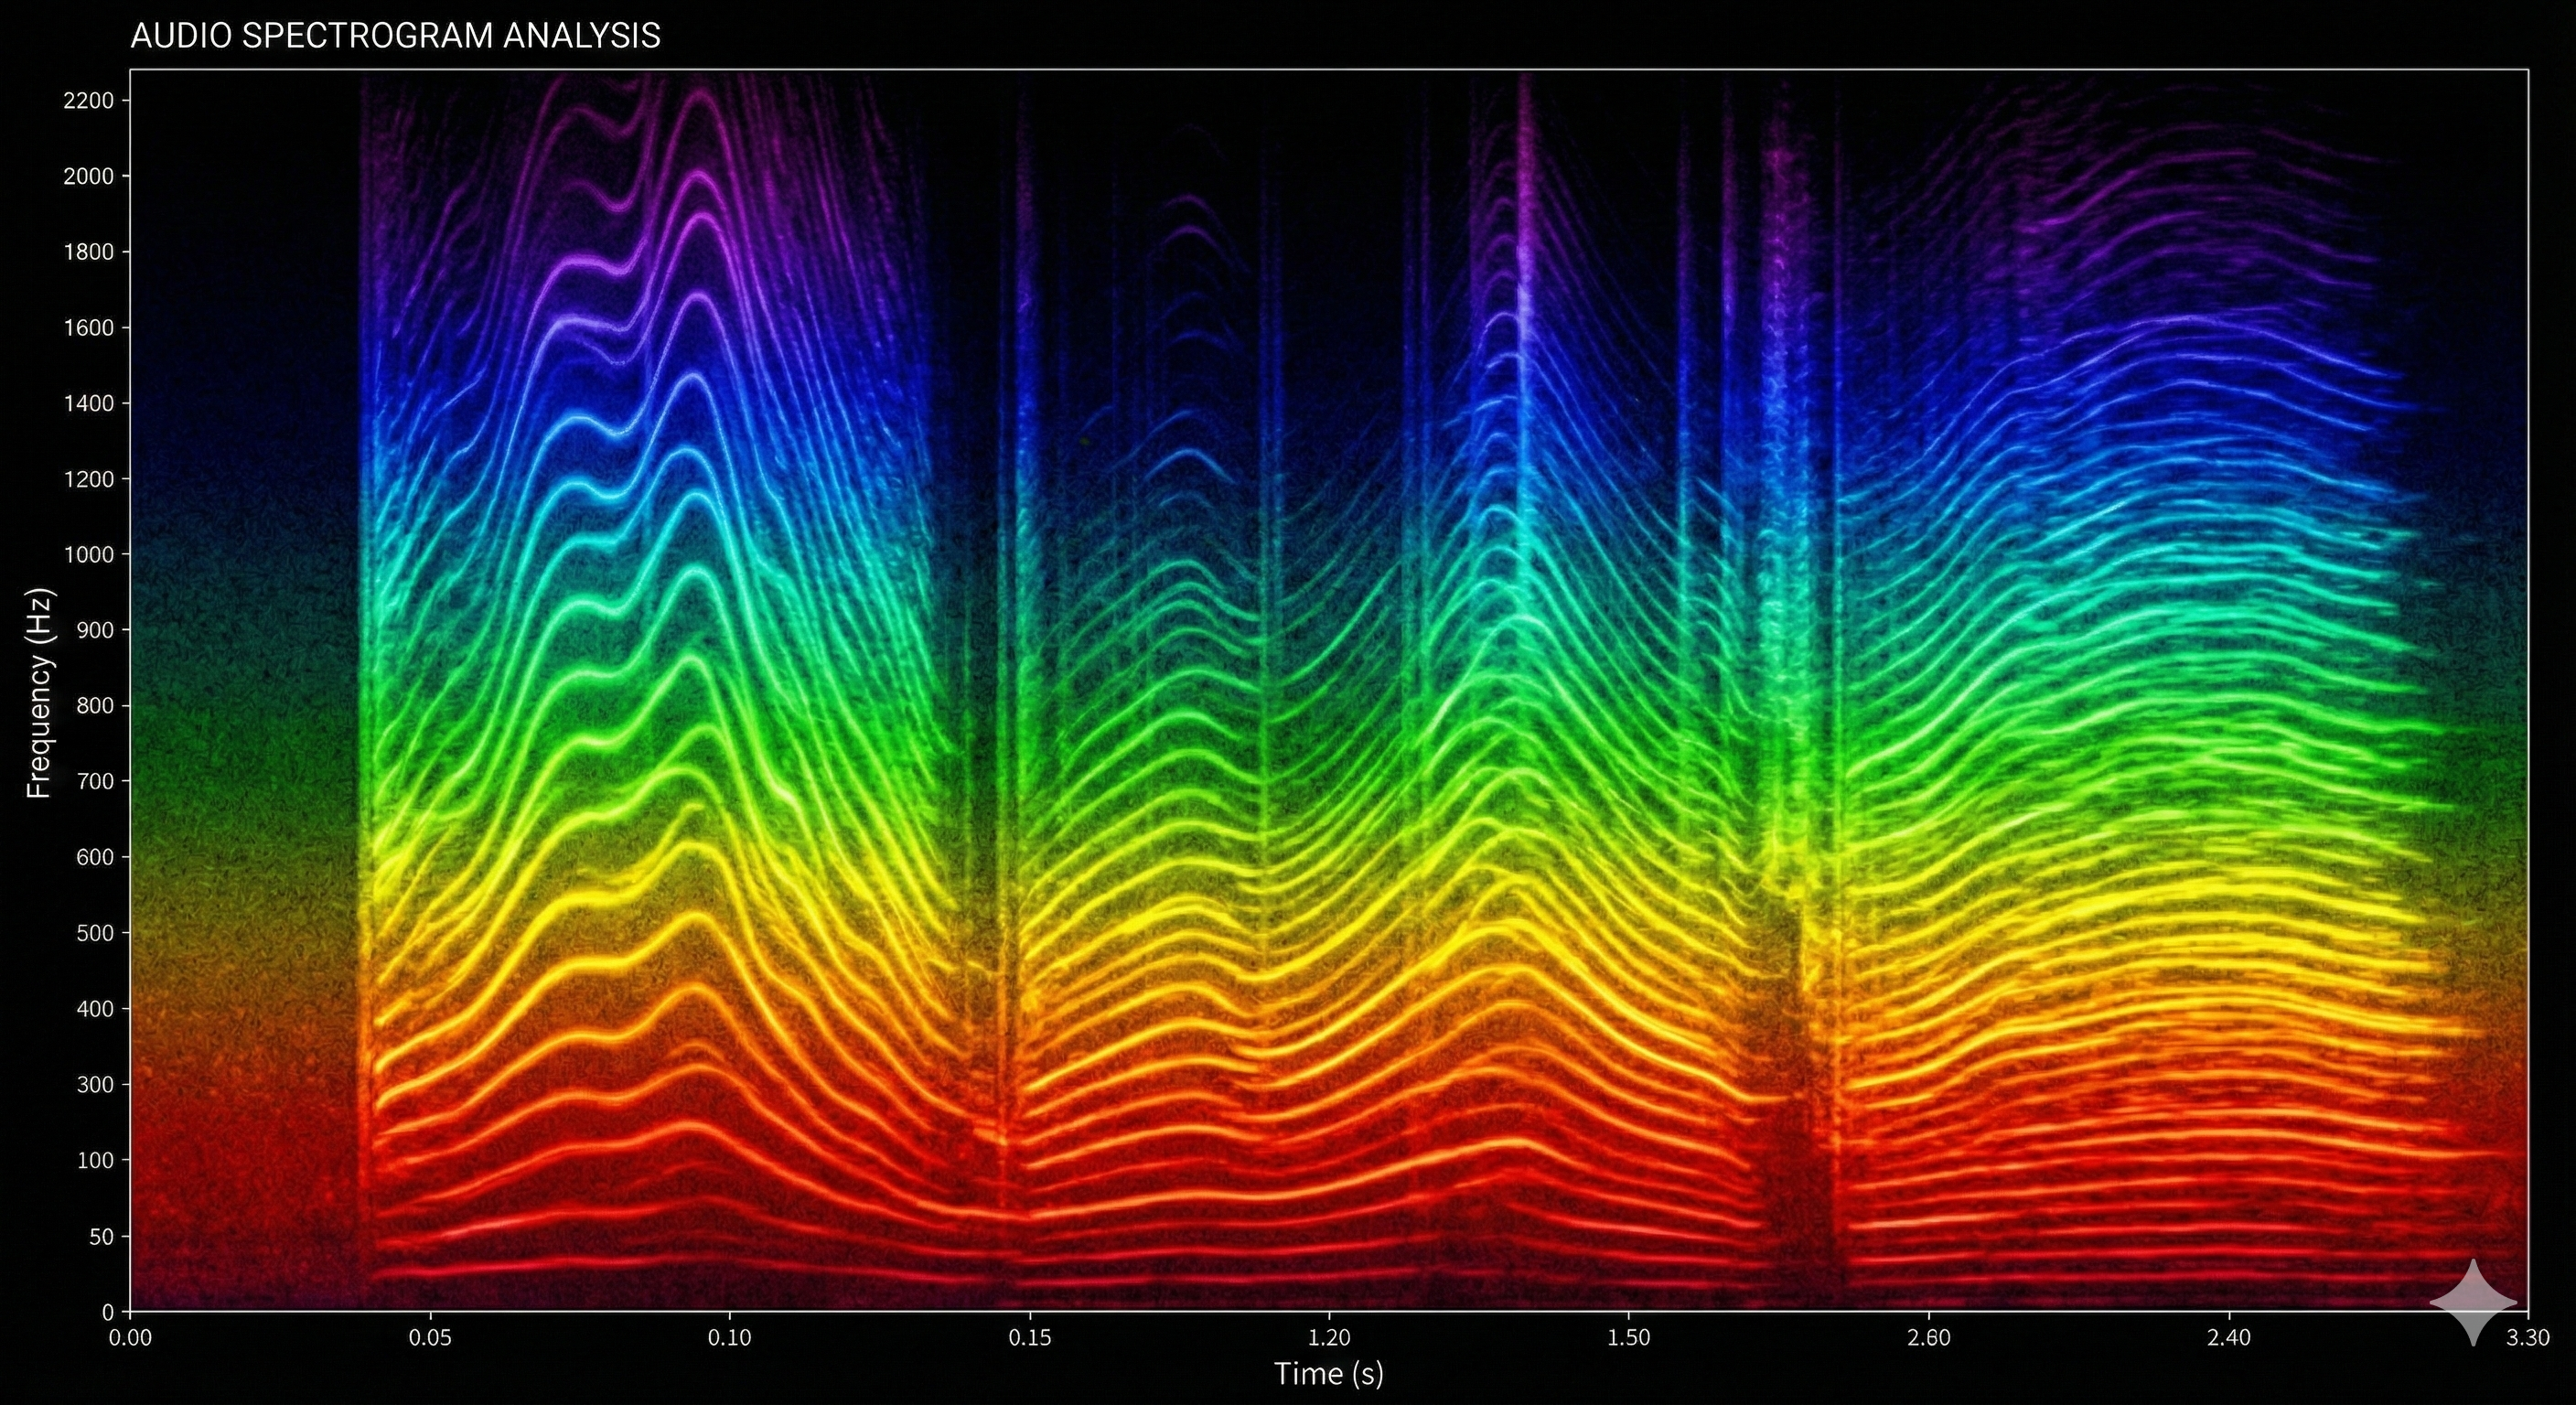Click the 1600 frequency tick label
This screenshot has width=2576, height=1405.
[x=88, y=328]
